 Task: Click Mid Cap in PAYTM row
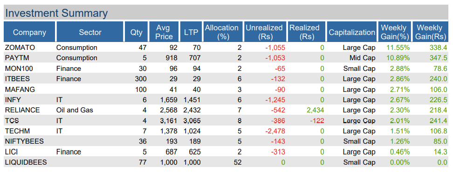[x=363, y=58]
